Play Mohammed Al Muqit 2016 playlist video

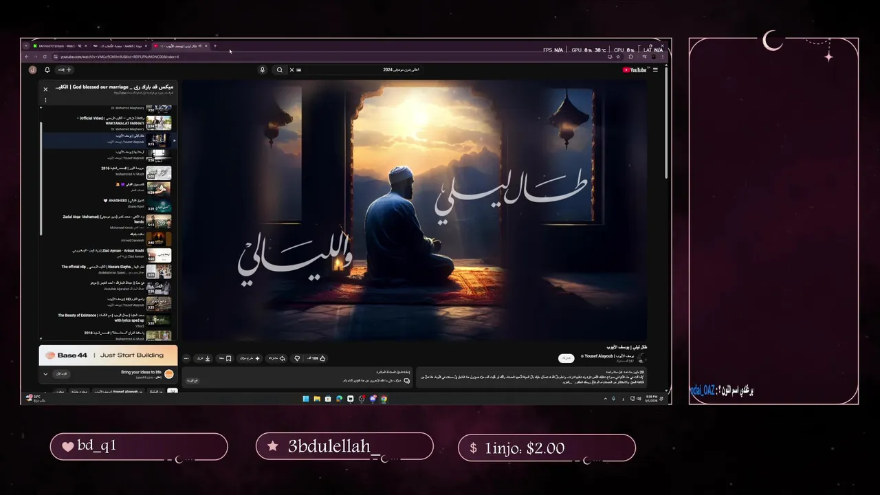[x=107, y=172]
